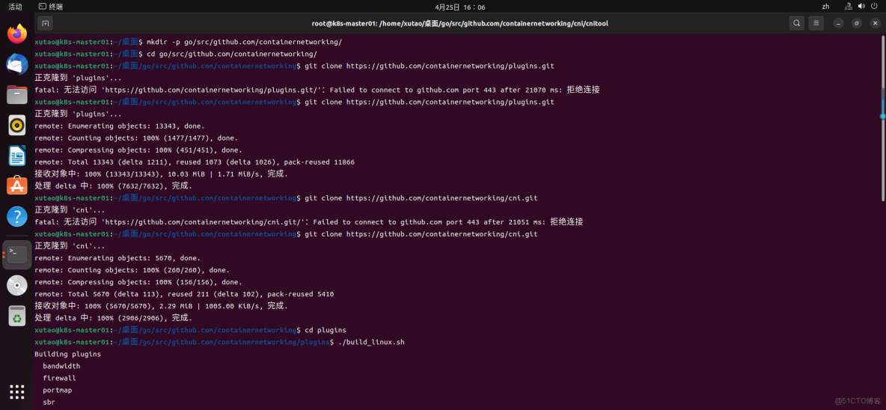Open the Trash in the dock
This screenshot has width=886, height=410.
click(17, 316)
